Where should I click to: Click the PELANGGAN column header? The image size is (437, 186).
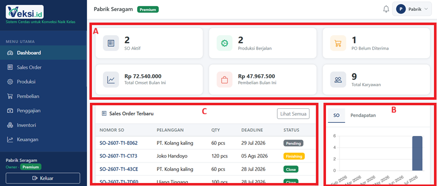click(x=170, y=130)
